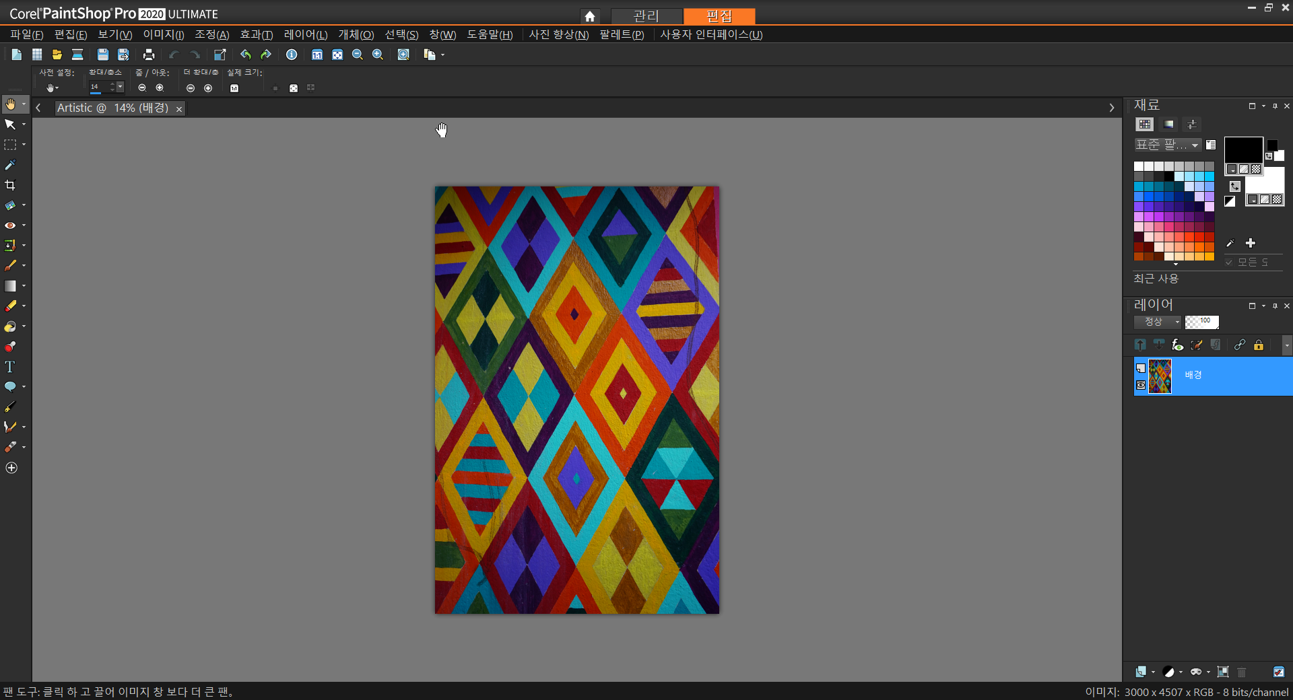The width and height of the screenshot is (1293, 700).
Task: Click the large white background swatch
Action: (1265, 180)
